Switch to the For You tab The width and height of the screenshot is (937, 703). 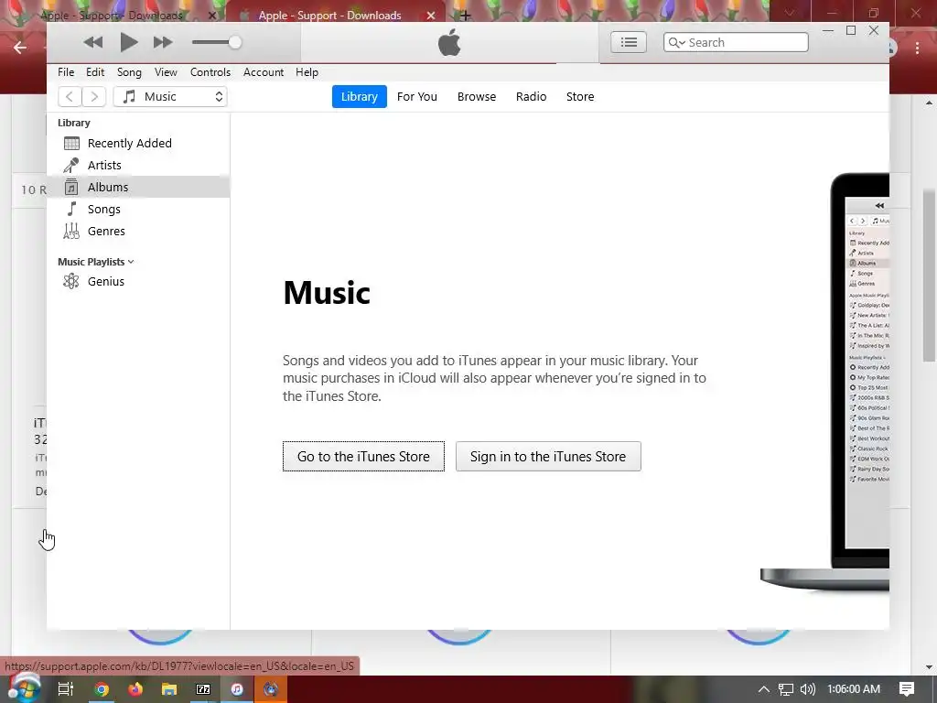[417, 97]
